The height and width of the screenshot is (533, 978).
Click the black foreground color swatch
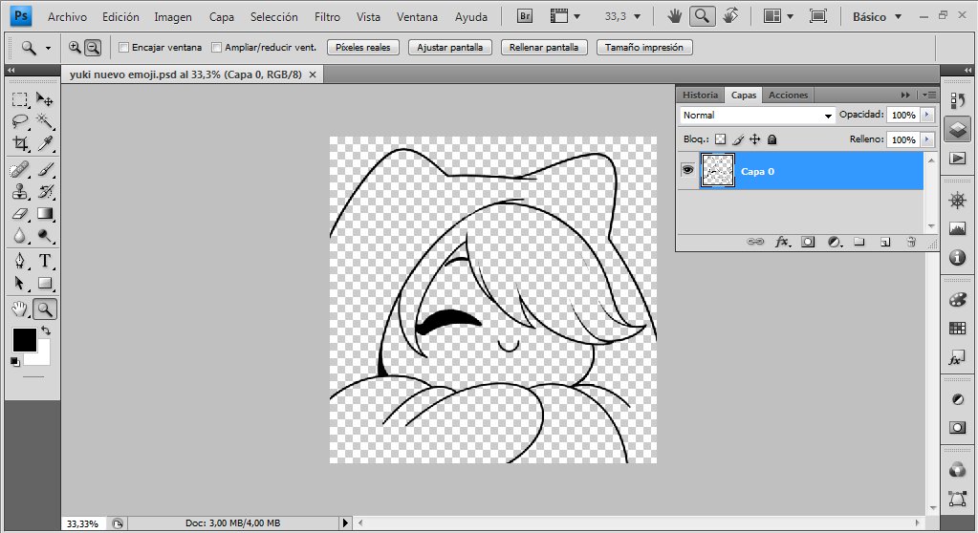(x=22, y=339)
